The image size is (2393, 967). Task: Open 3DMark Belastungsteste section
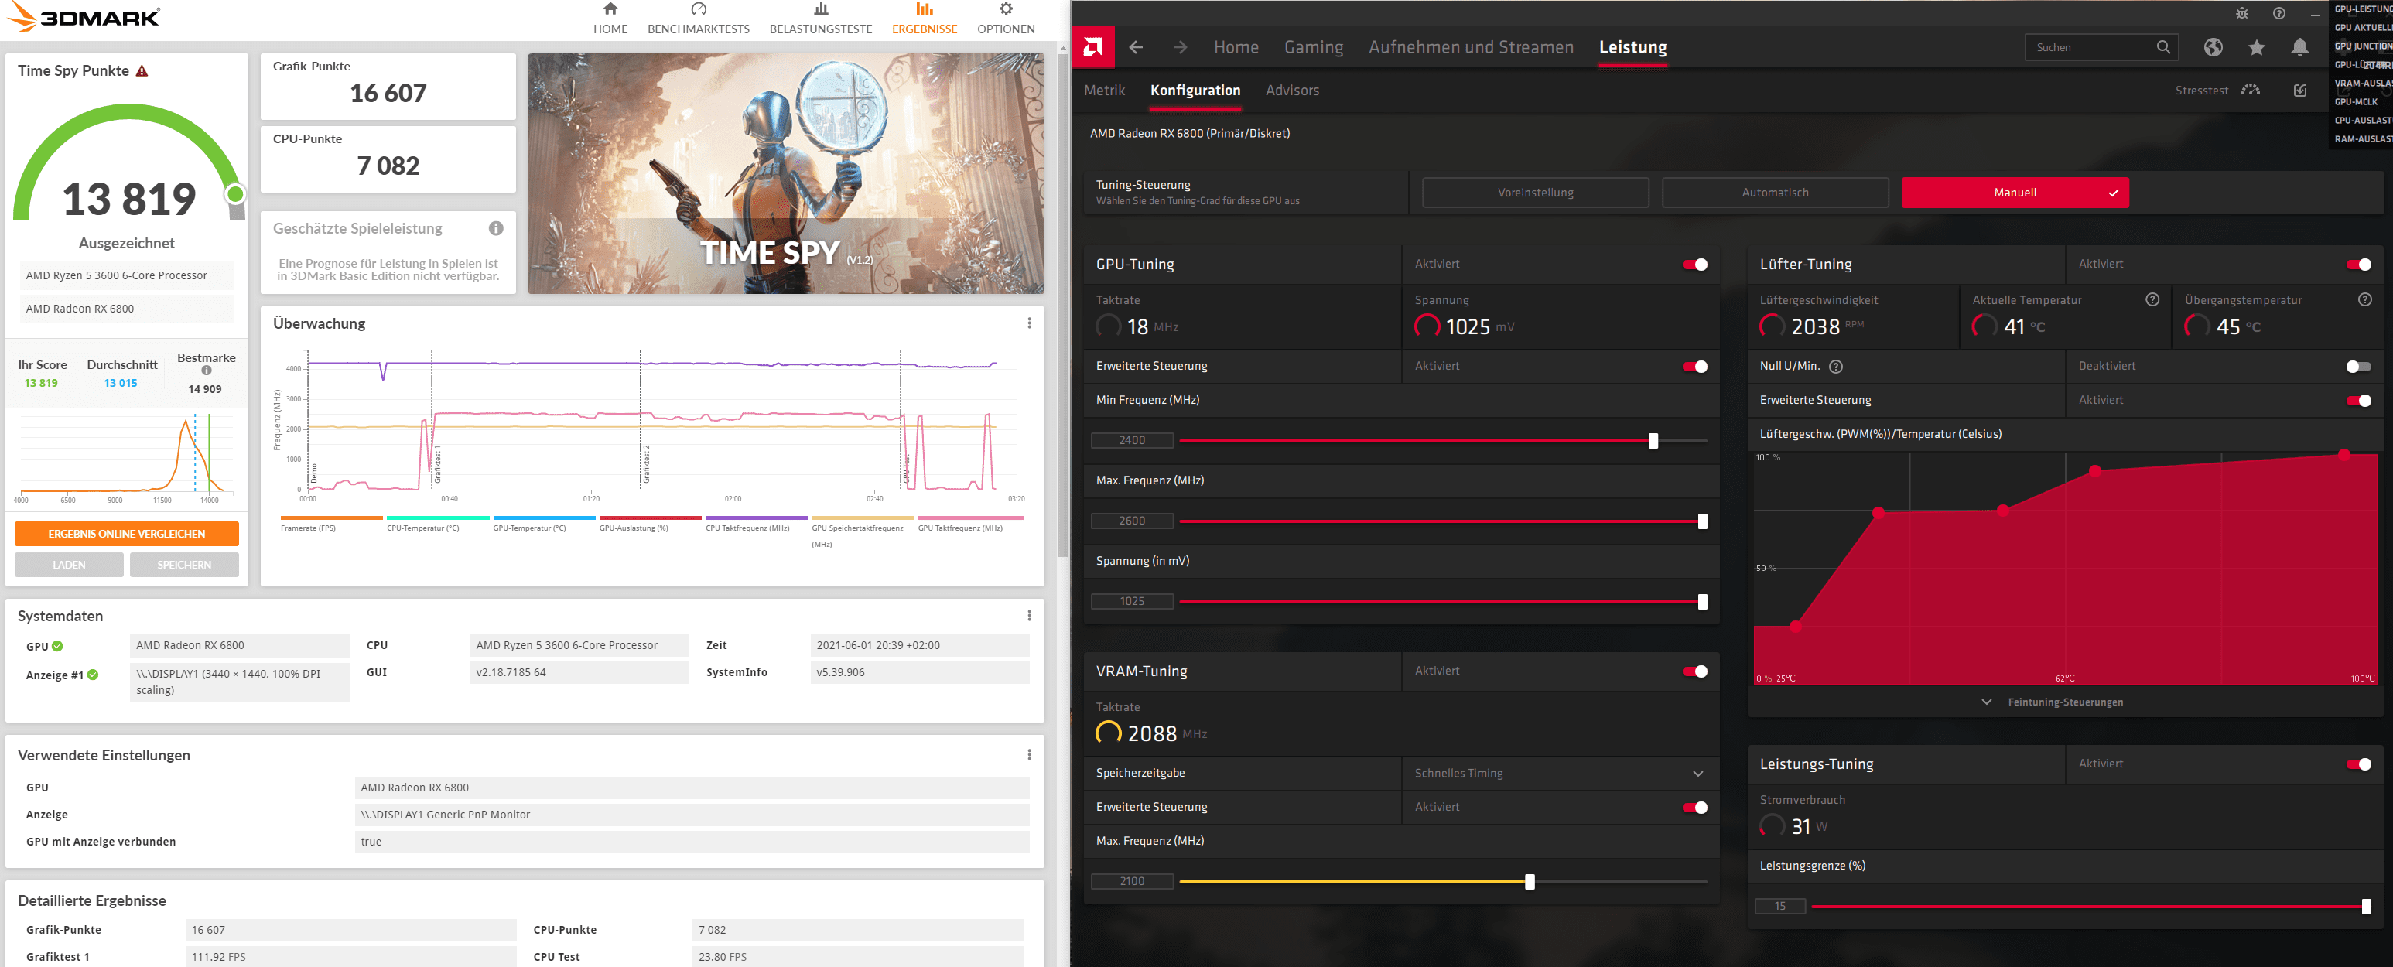pos(820,19)
